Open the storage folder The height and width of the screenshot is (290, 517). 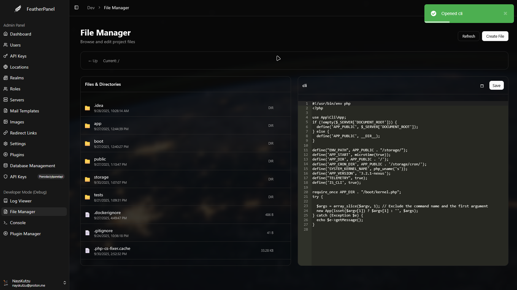101,177
